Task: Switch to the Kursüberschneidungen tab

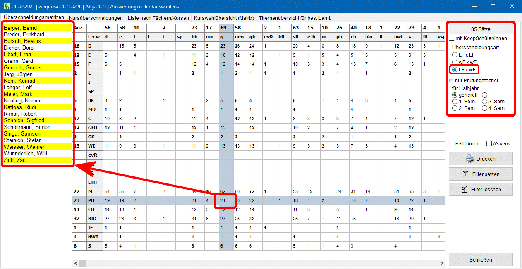Action: click(x=96, y=18)
